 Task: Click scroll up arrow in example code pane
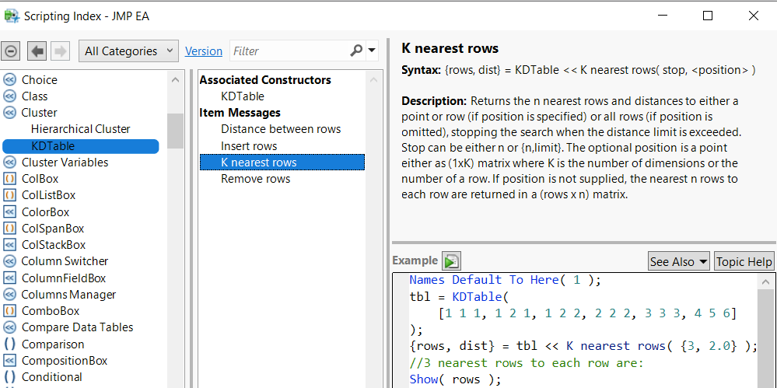click(x=765, y=282)
